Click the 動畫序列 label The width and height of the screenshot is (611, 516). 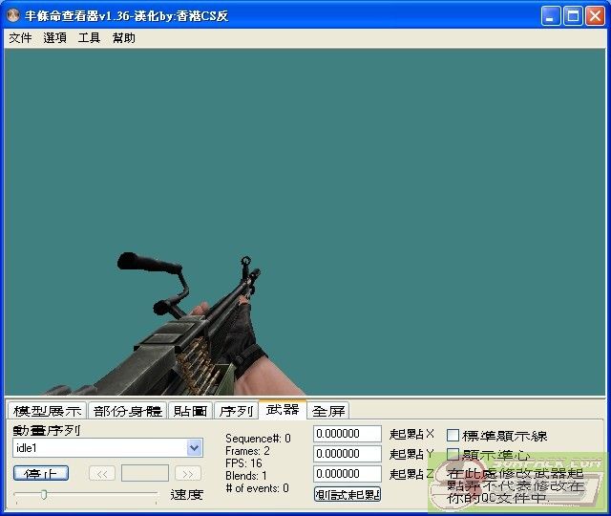(47, 430)
